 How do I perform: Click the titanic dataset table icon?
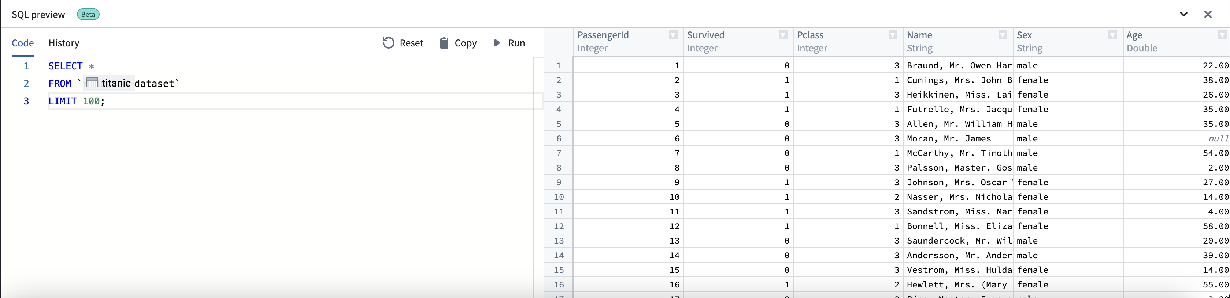pyautogui.click(x=92, y=83)
